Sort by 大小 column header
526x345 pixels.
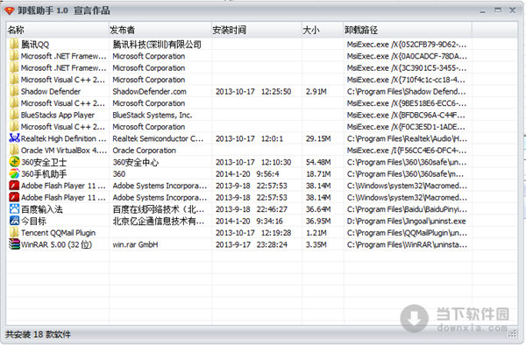point(323,30)
